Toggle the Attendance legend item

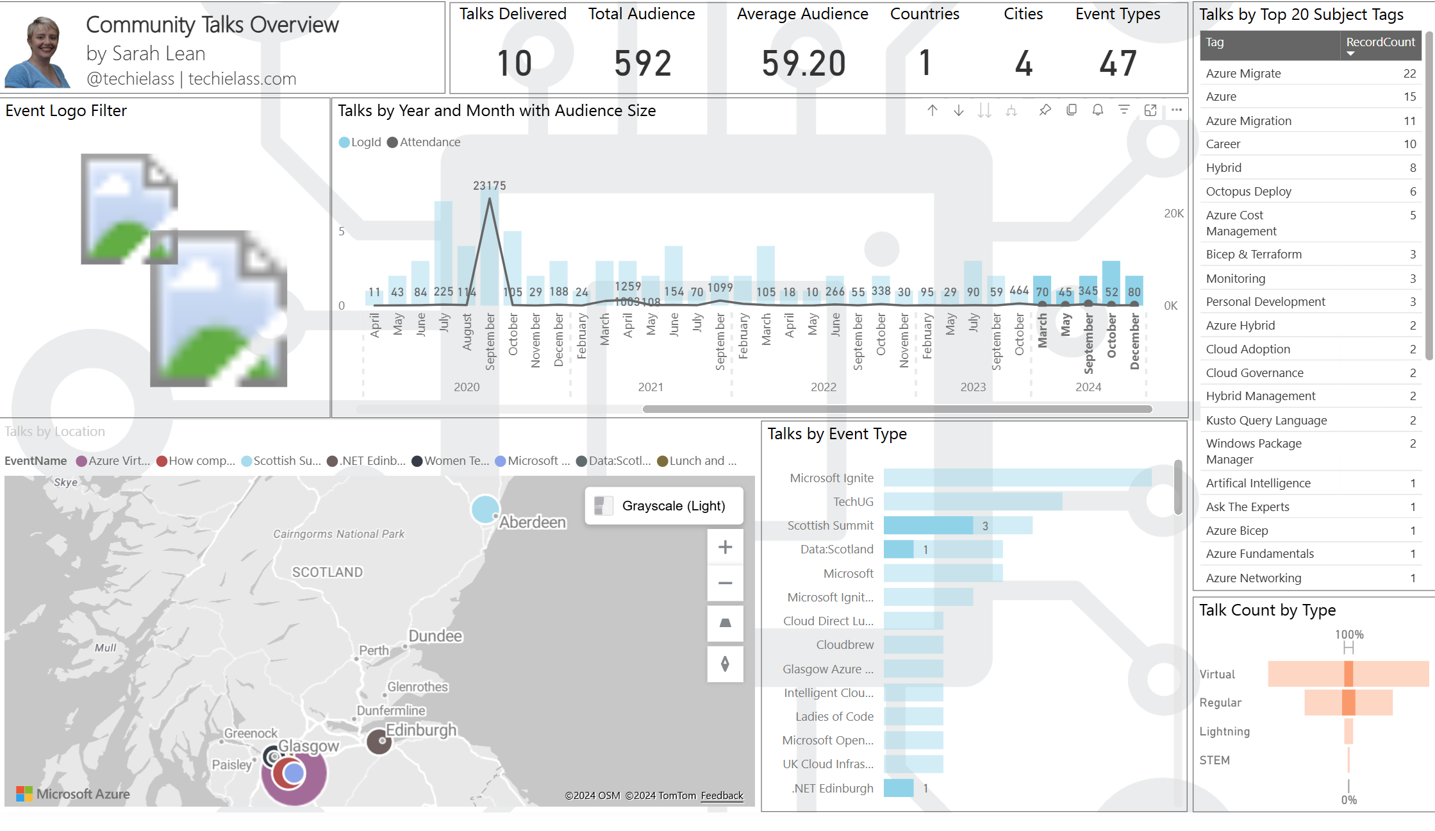424,142
